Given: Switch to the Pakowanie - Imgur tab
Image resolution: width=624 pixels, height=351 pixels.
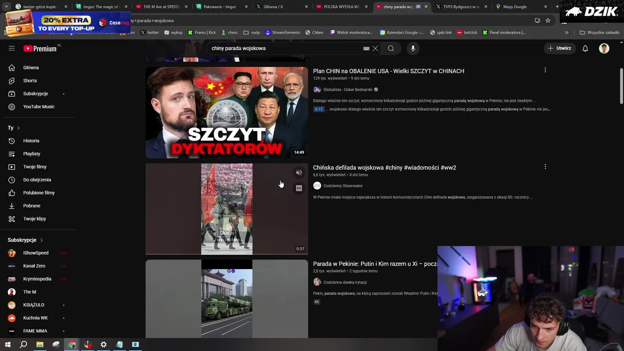Looking at the screenshot, I should (221, 7).
